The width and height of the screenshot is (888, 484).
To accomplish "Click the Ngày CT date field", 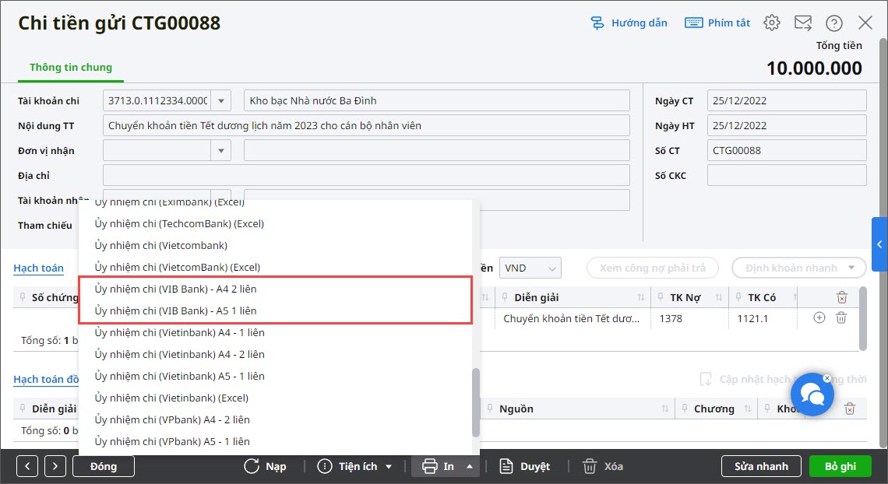I will pyautogui.click(x=787, y=100).
